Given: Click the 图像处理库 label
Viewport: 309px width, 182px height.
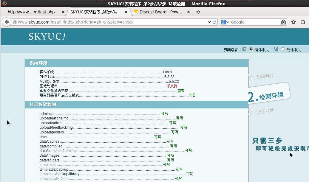Looking at the screenshot, I should click(49, 86).
